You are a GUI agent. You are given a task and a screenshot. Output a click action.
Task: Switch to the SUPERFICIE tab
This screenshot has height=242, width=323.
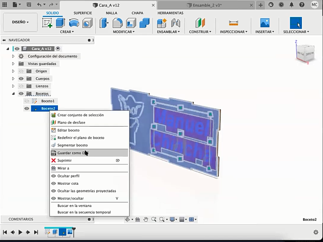(83, 13)
